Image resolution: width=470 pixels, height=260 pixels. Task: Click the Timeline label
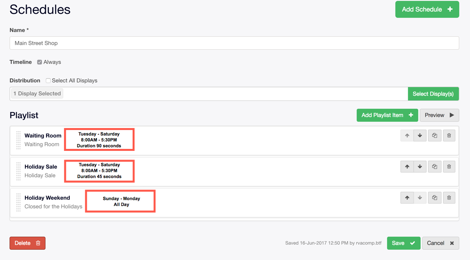21,62
